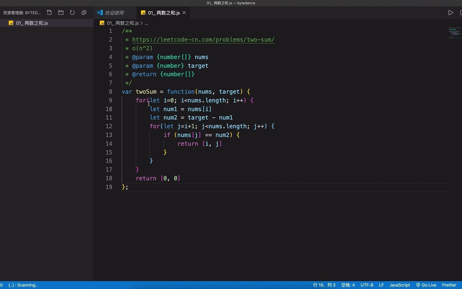Image resolution: width=462 pixels, height=289 pixels.
Task: Click Prettier in the status bar
Action: point(449,285)
